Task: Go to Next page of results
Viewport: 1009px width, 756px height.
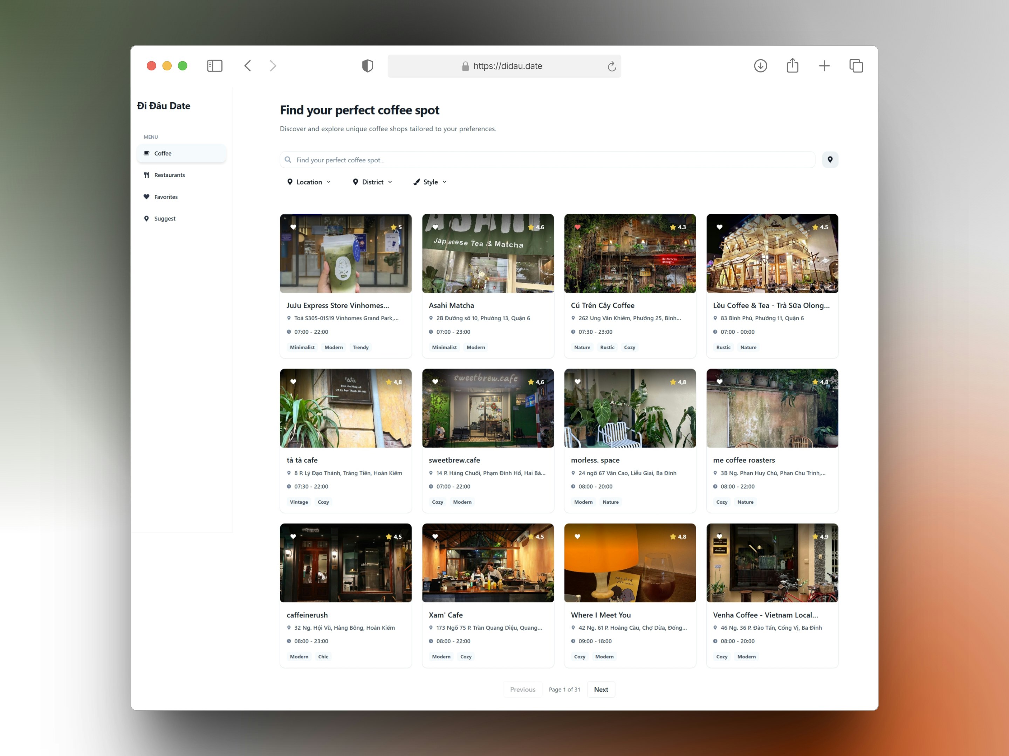Action: (x=601, y=689)
